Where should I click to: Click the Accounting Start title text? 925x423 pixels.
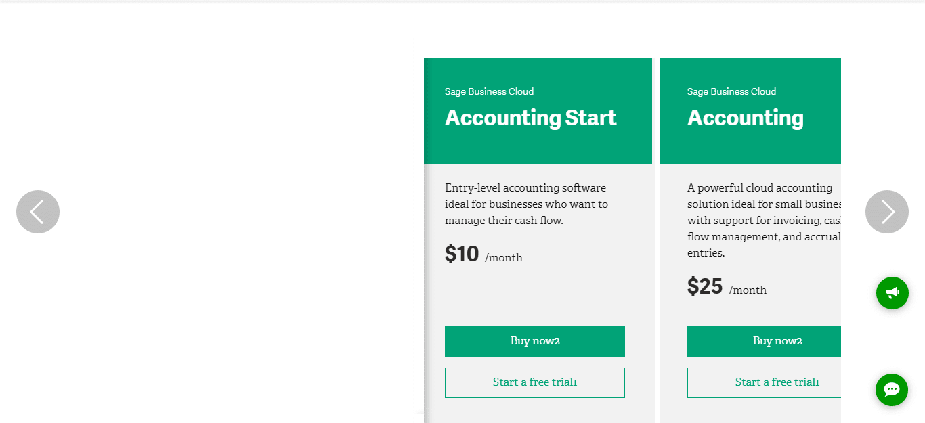tap(530, 118)
